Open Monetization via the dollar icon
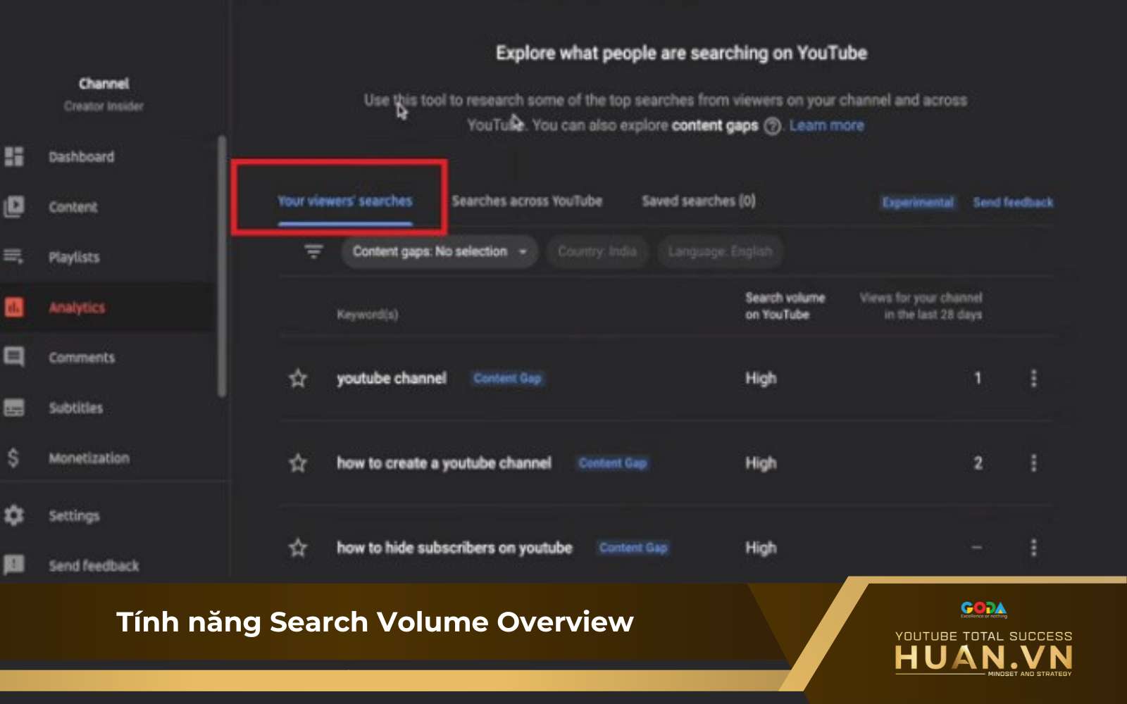 click(x=15, y=458)
